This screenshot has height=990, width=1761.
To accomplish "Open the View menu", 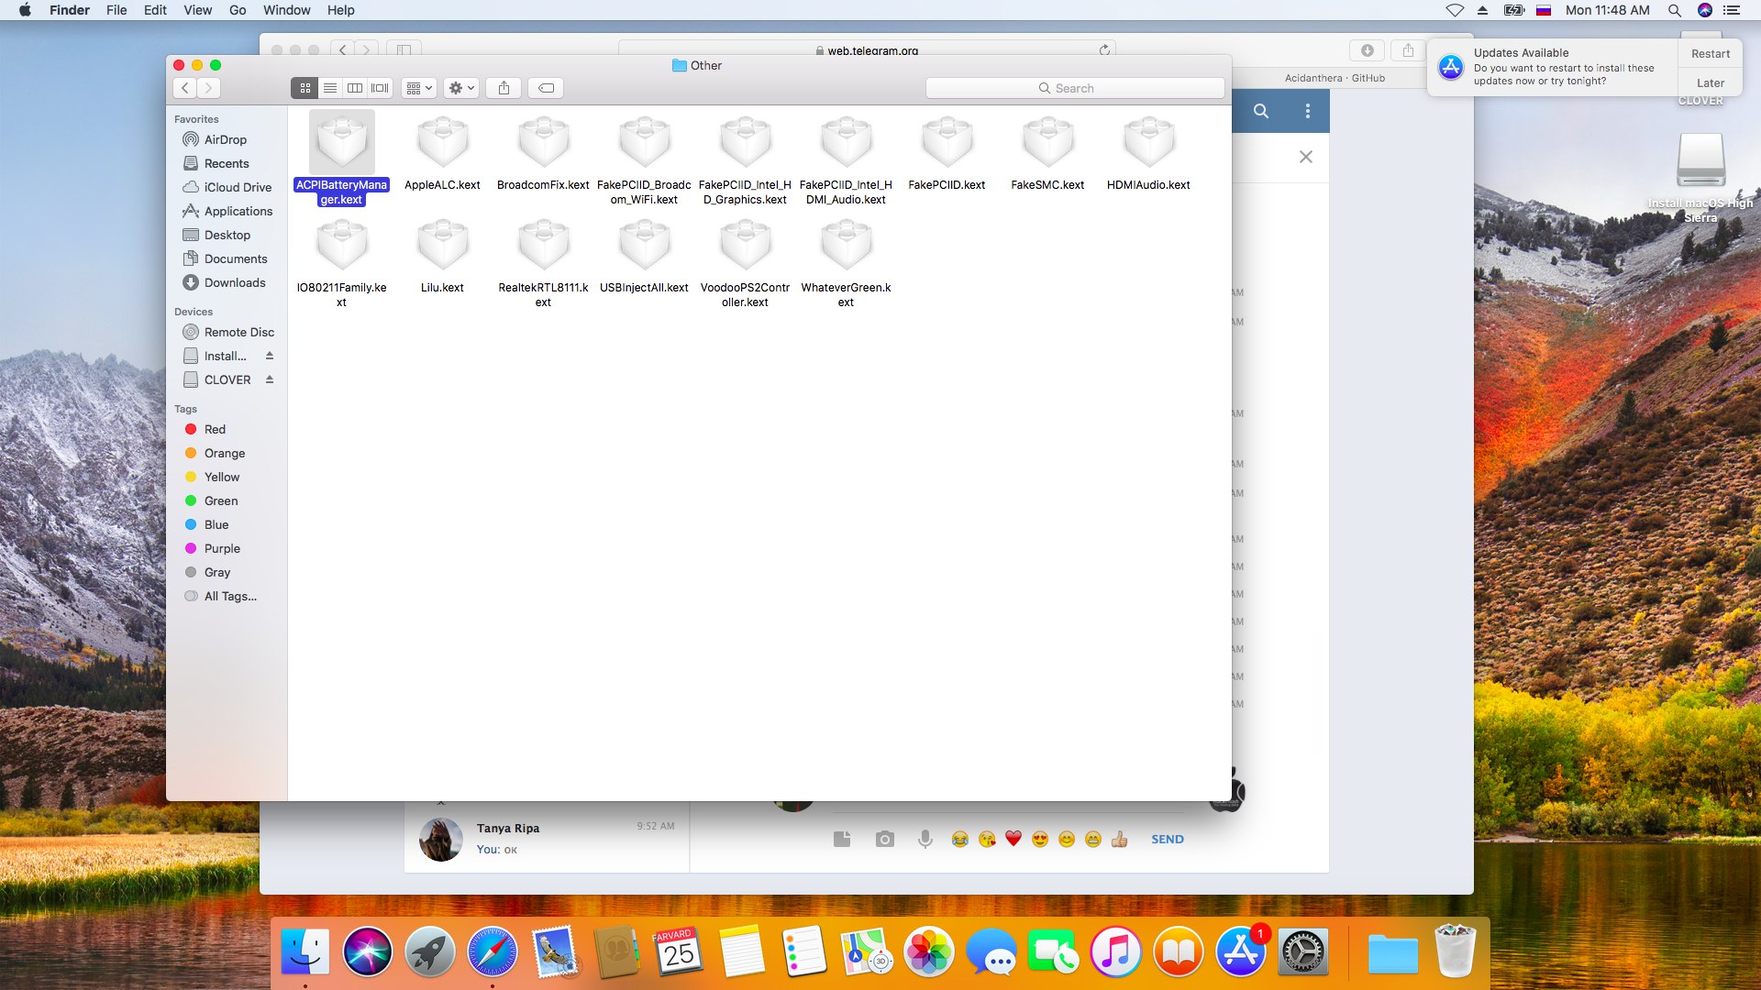I will [x=197, y=10].
